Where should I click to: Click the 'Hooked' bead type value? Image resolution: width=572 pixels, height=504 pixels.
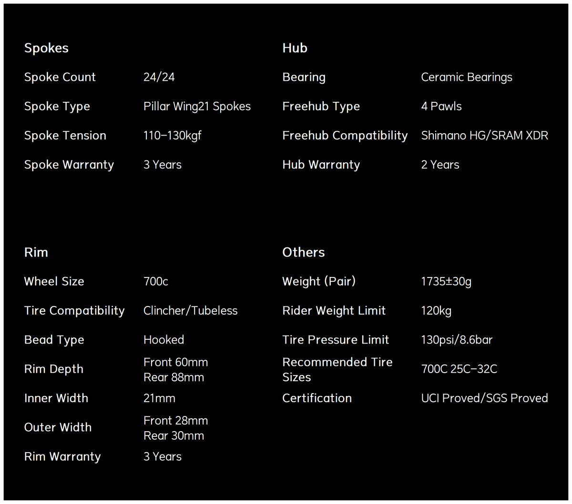click(x=163, y=340)
